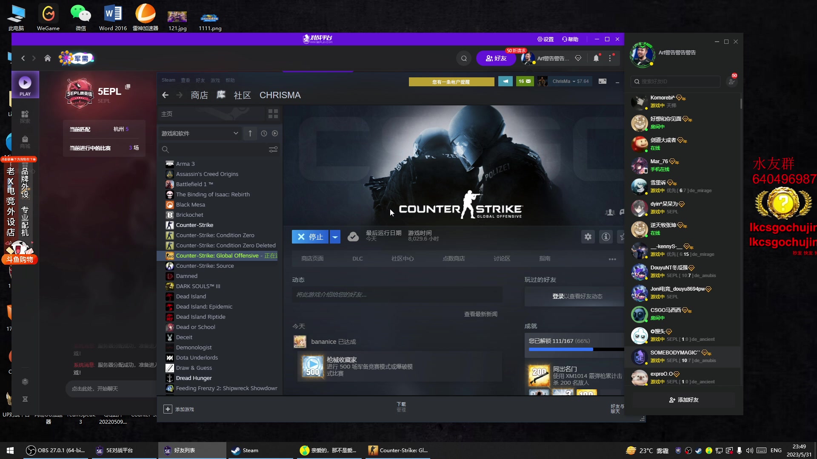The width and height of the screenshot is (817, 459).
Task: Show recently played filter clock icon
Action: [x=264, y=133]
